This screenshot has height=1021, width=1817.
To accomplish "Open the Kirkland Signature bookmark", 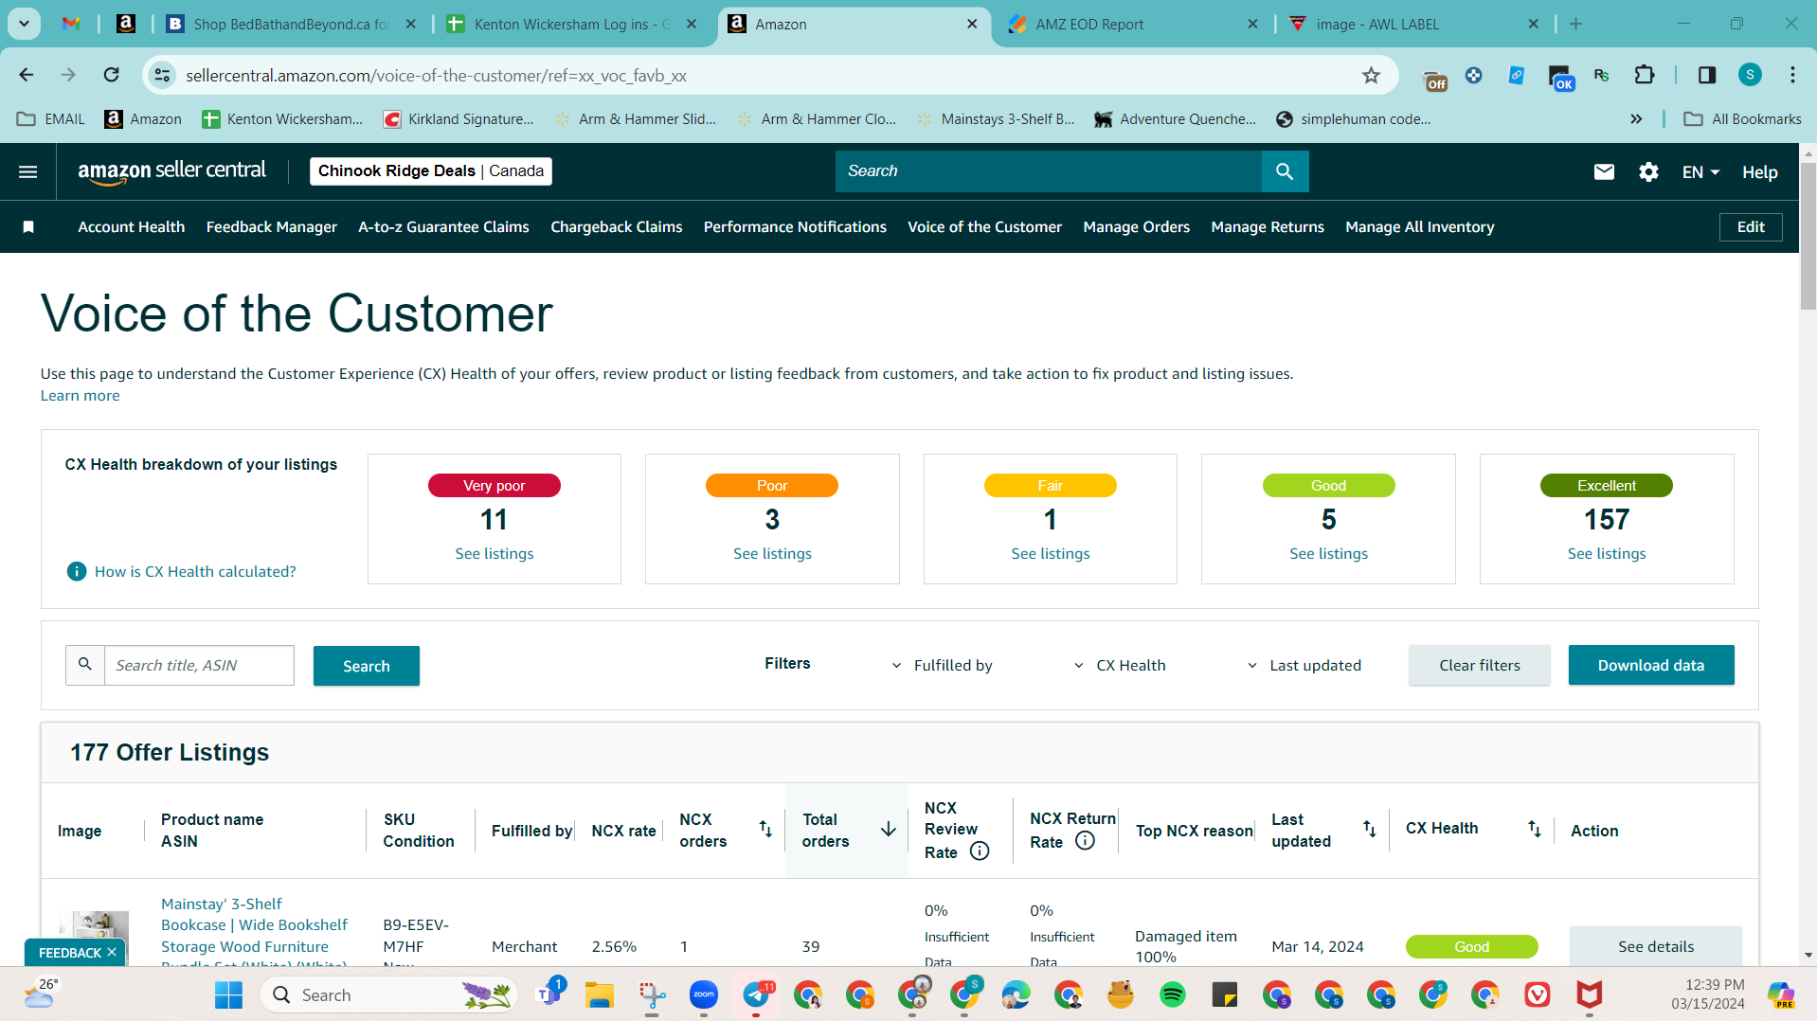I will coord(459,119).
